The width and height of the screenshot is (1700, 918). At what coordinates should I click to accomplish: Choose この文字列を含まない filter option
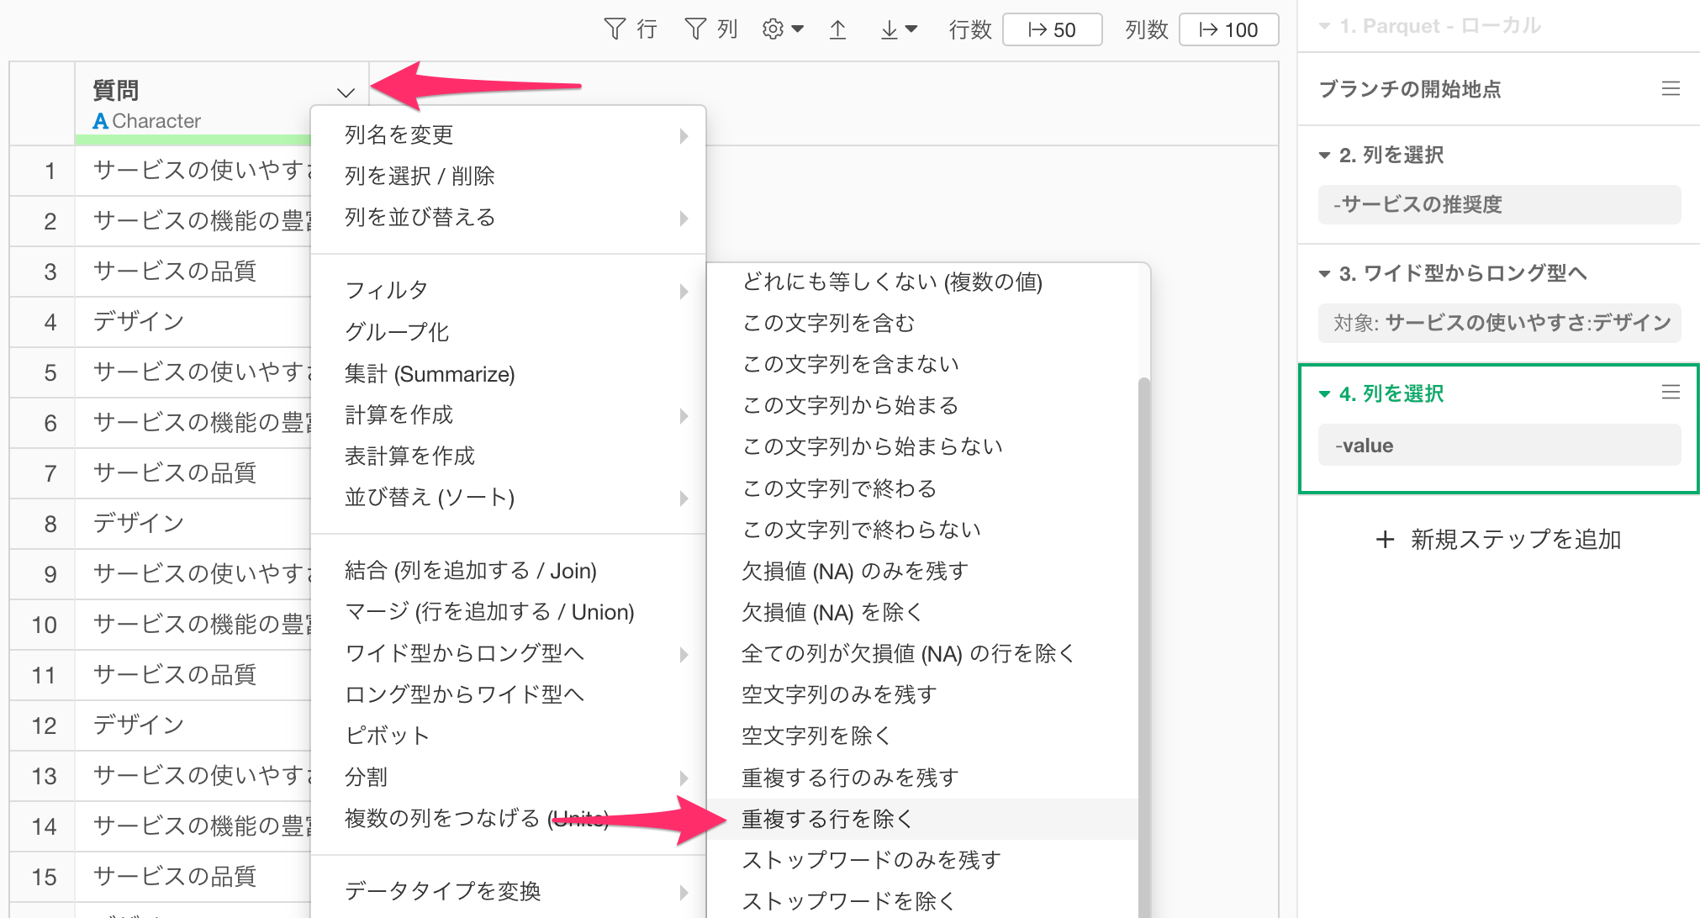pos(922,364)
